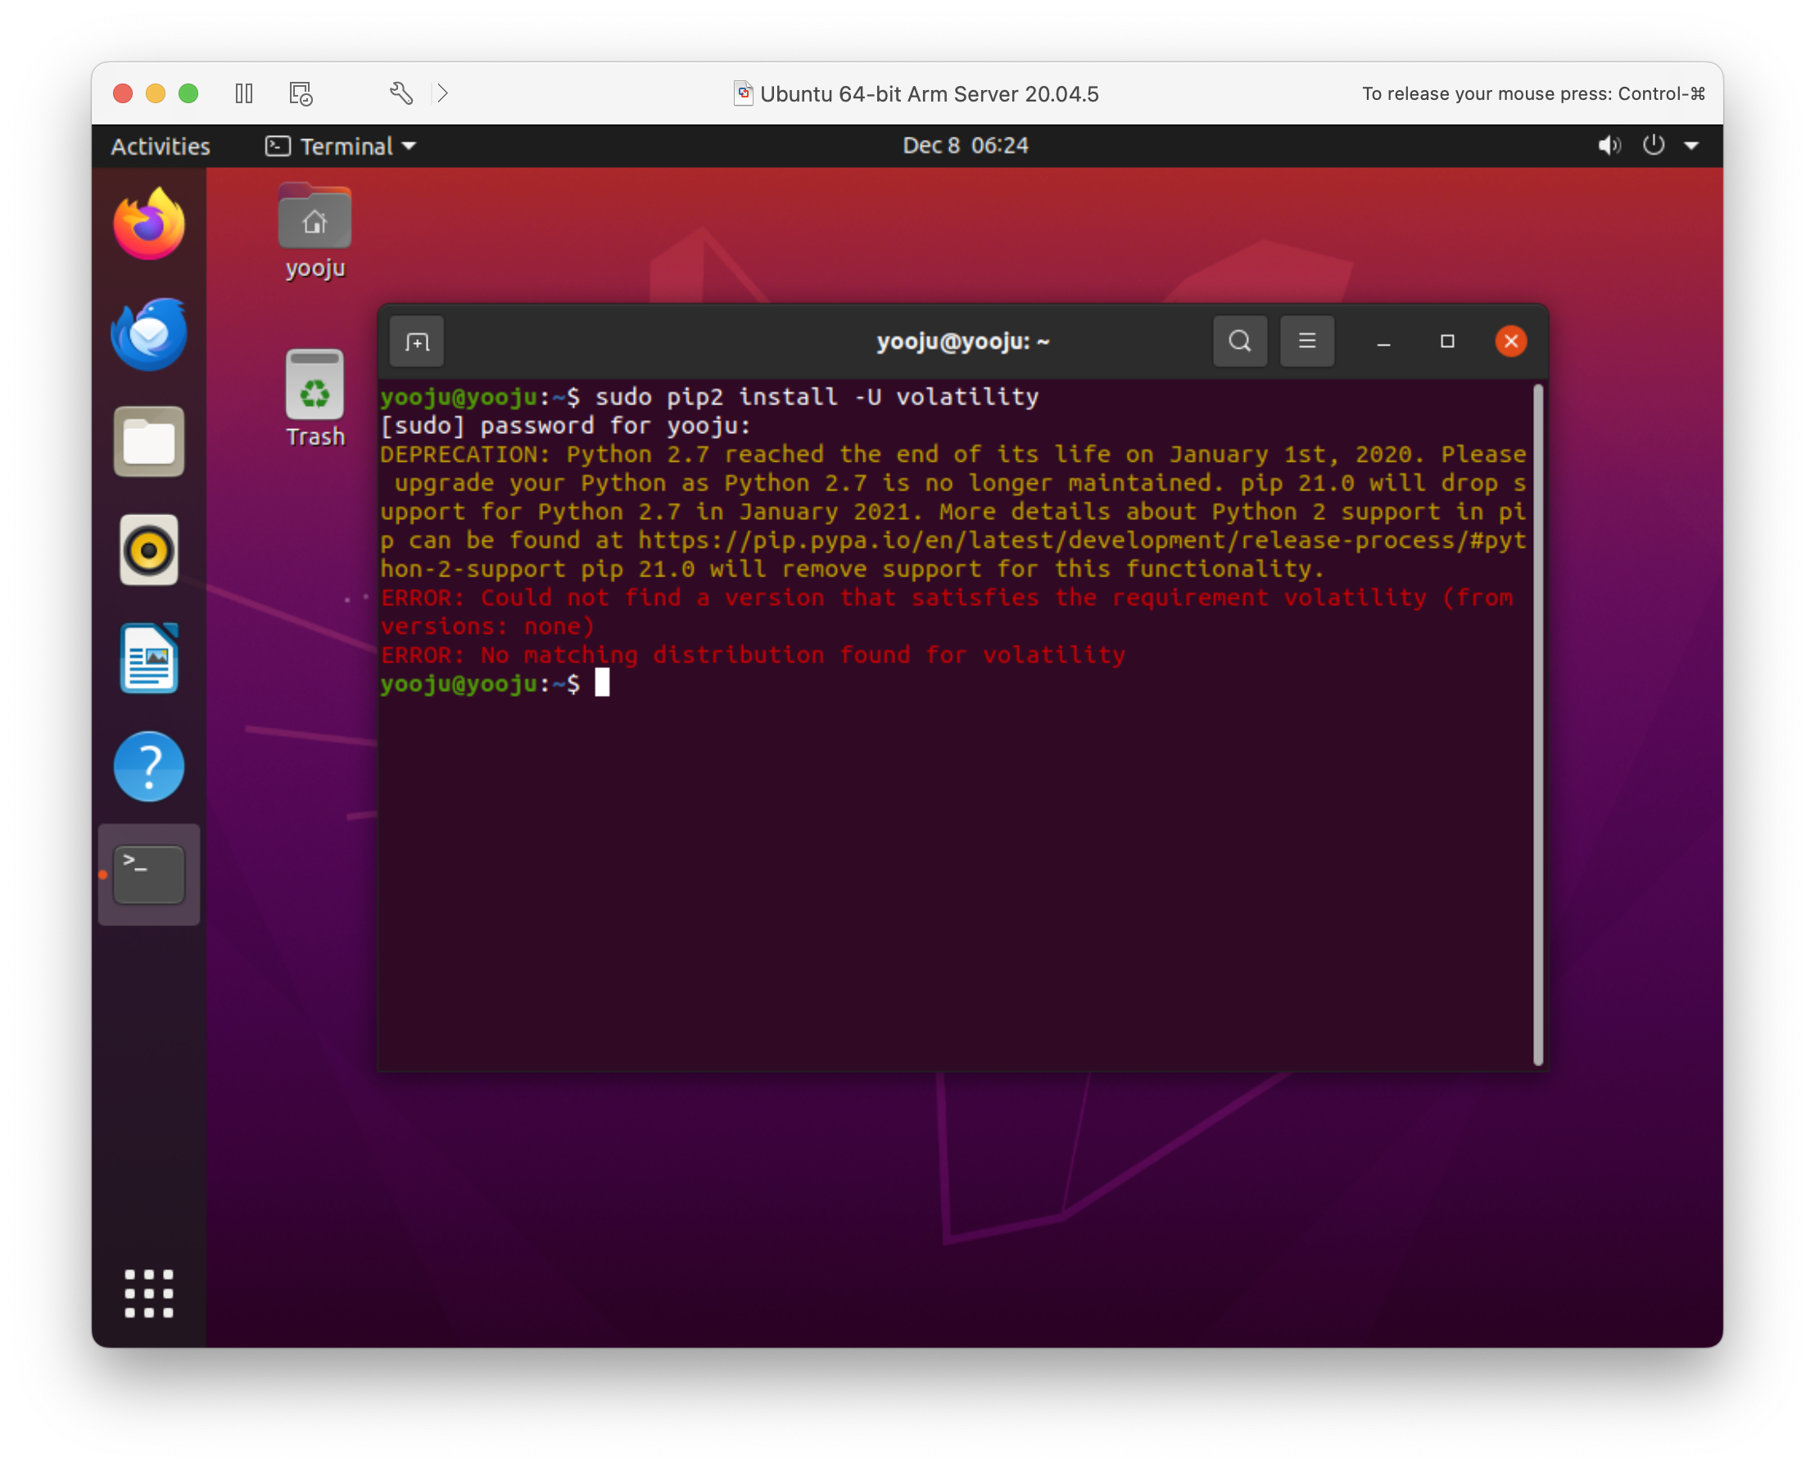The image size is (1815, 1469).
Task: Open the VM settings wrench
Action: click(x=401, y=93)
